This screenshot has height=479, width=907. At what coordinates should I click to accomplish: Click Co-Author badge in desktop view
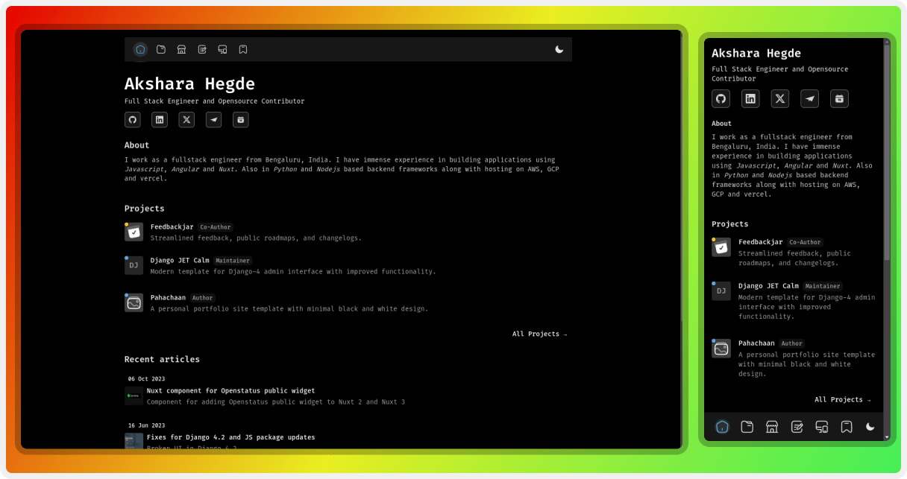pyautogui.click(x=216, y=227)
